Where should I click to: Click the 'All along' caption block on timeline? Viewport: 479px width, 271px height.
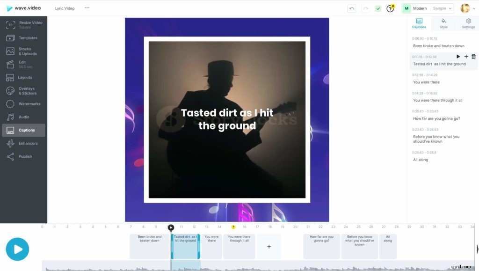(387, 246)
